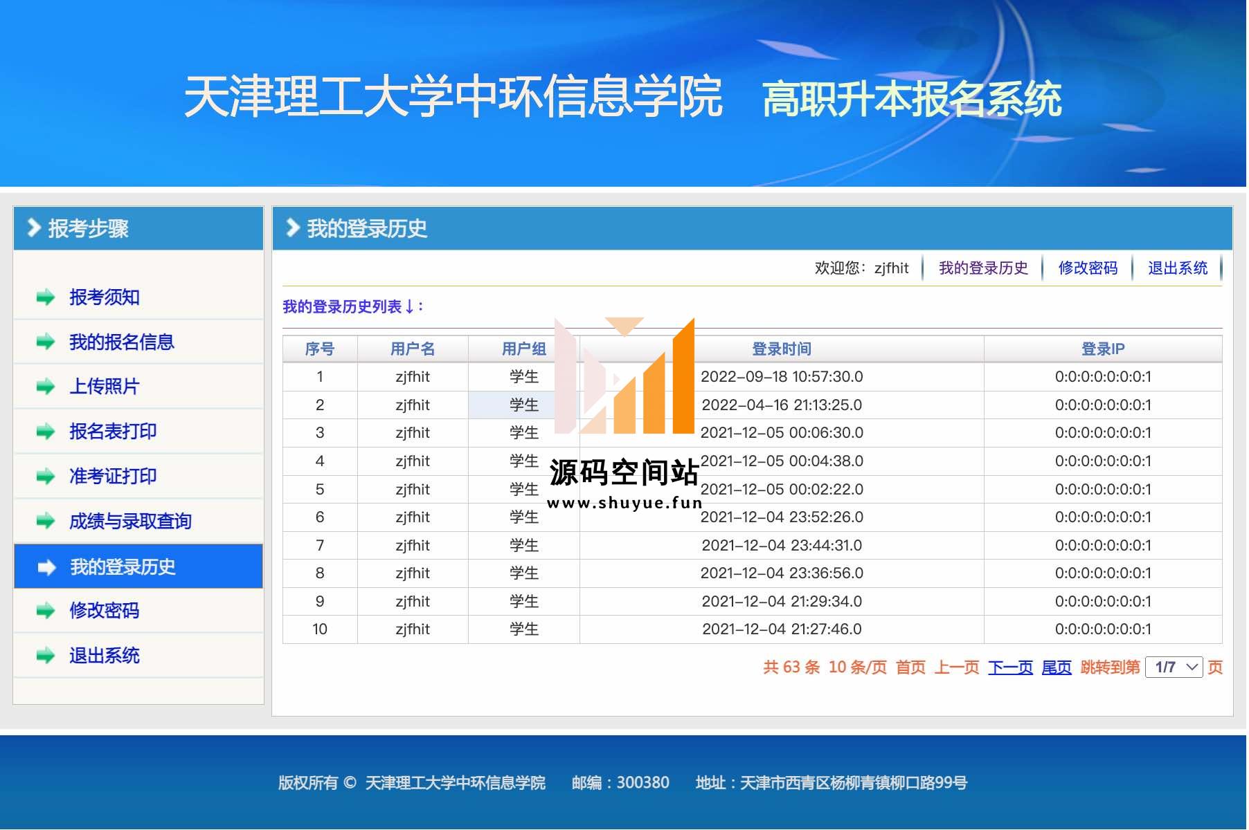
Task: Click the top 我的登录历史 link
Action: [x=983, y=268]
